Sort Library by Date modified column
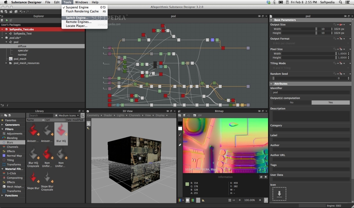 (x=74, y=120)
